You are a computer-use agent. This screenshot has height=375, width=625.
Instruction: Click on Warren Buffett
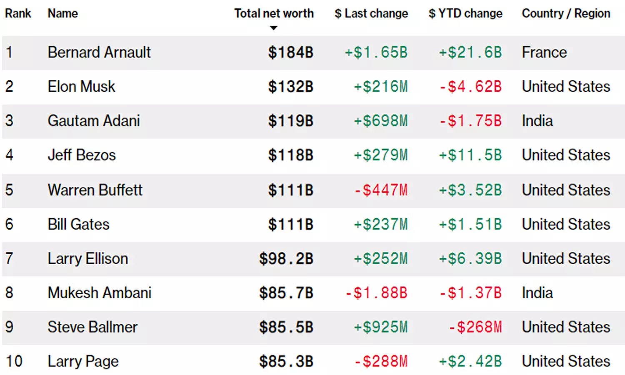[95, 190]
